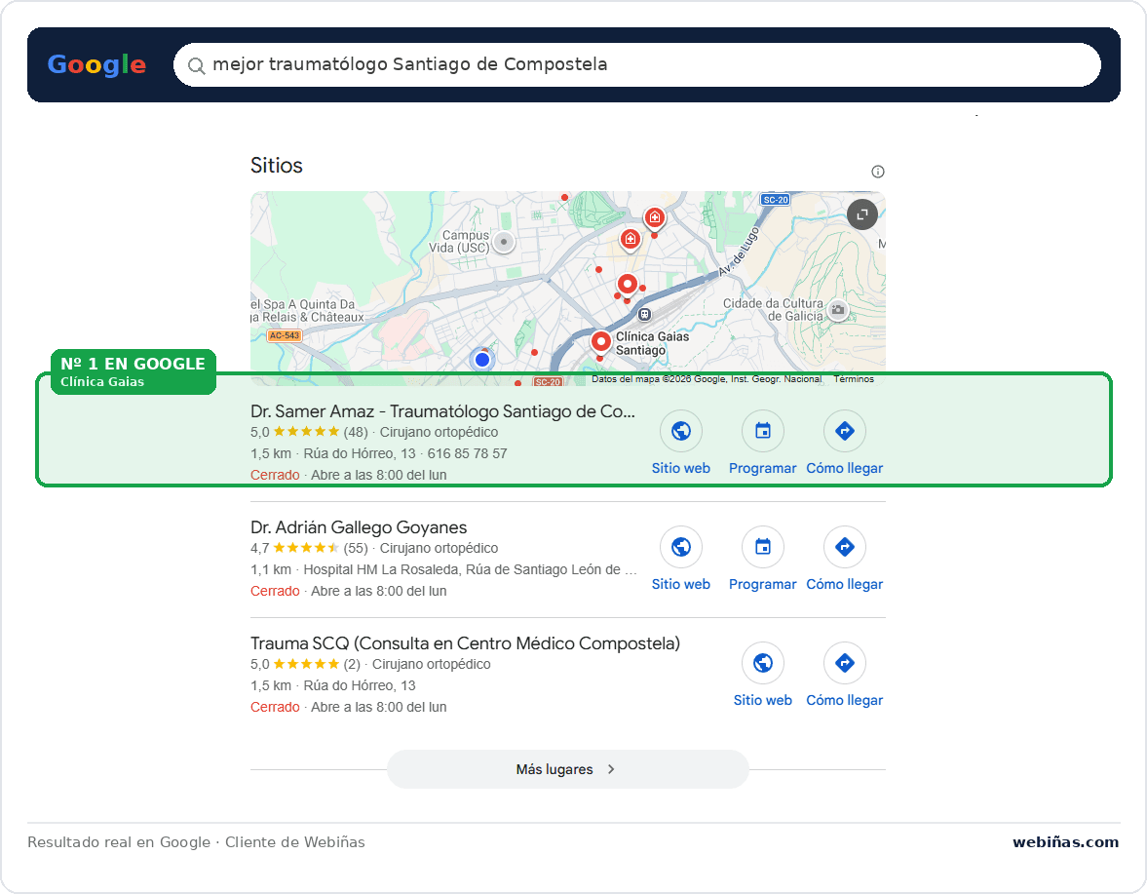Click the Google logo
1147x894 pixels.
[96, 65]
